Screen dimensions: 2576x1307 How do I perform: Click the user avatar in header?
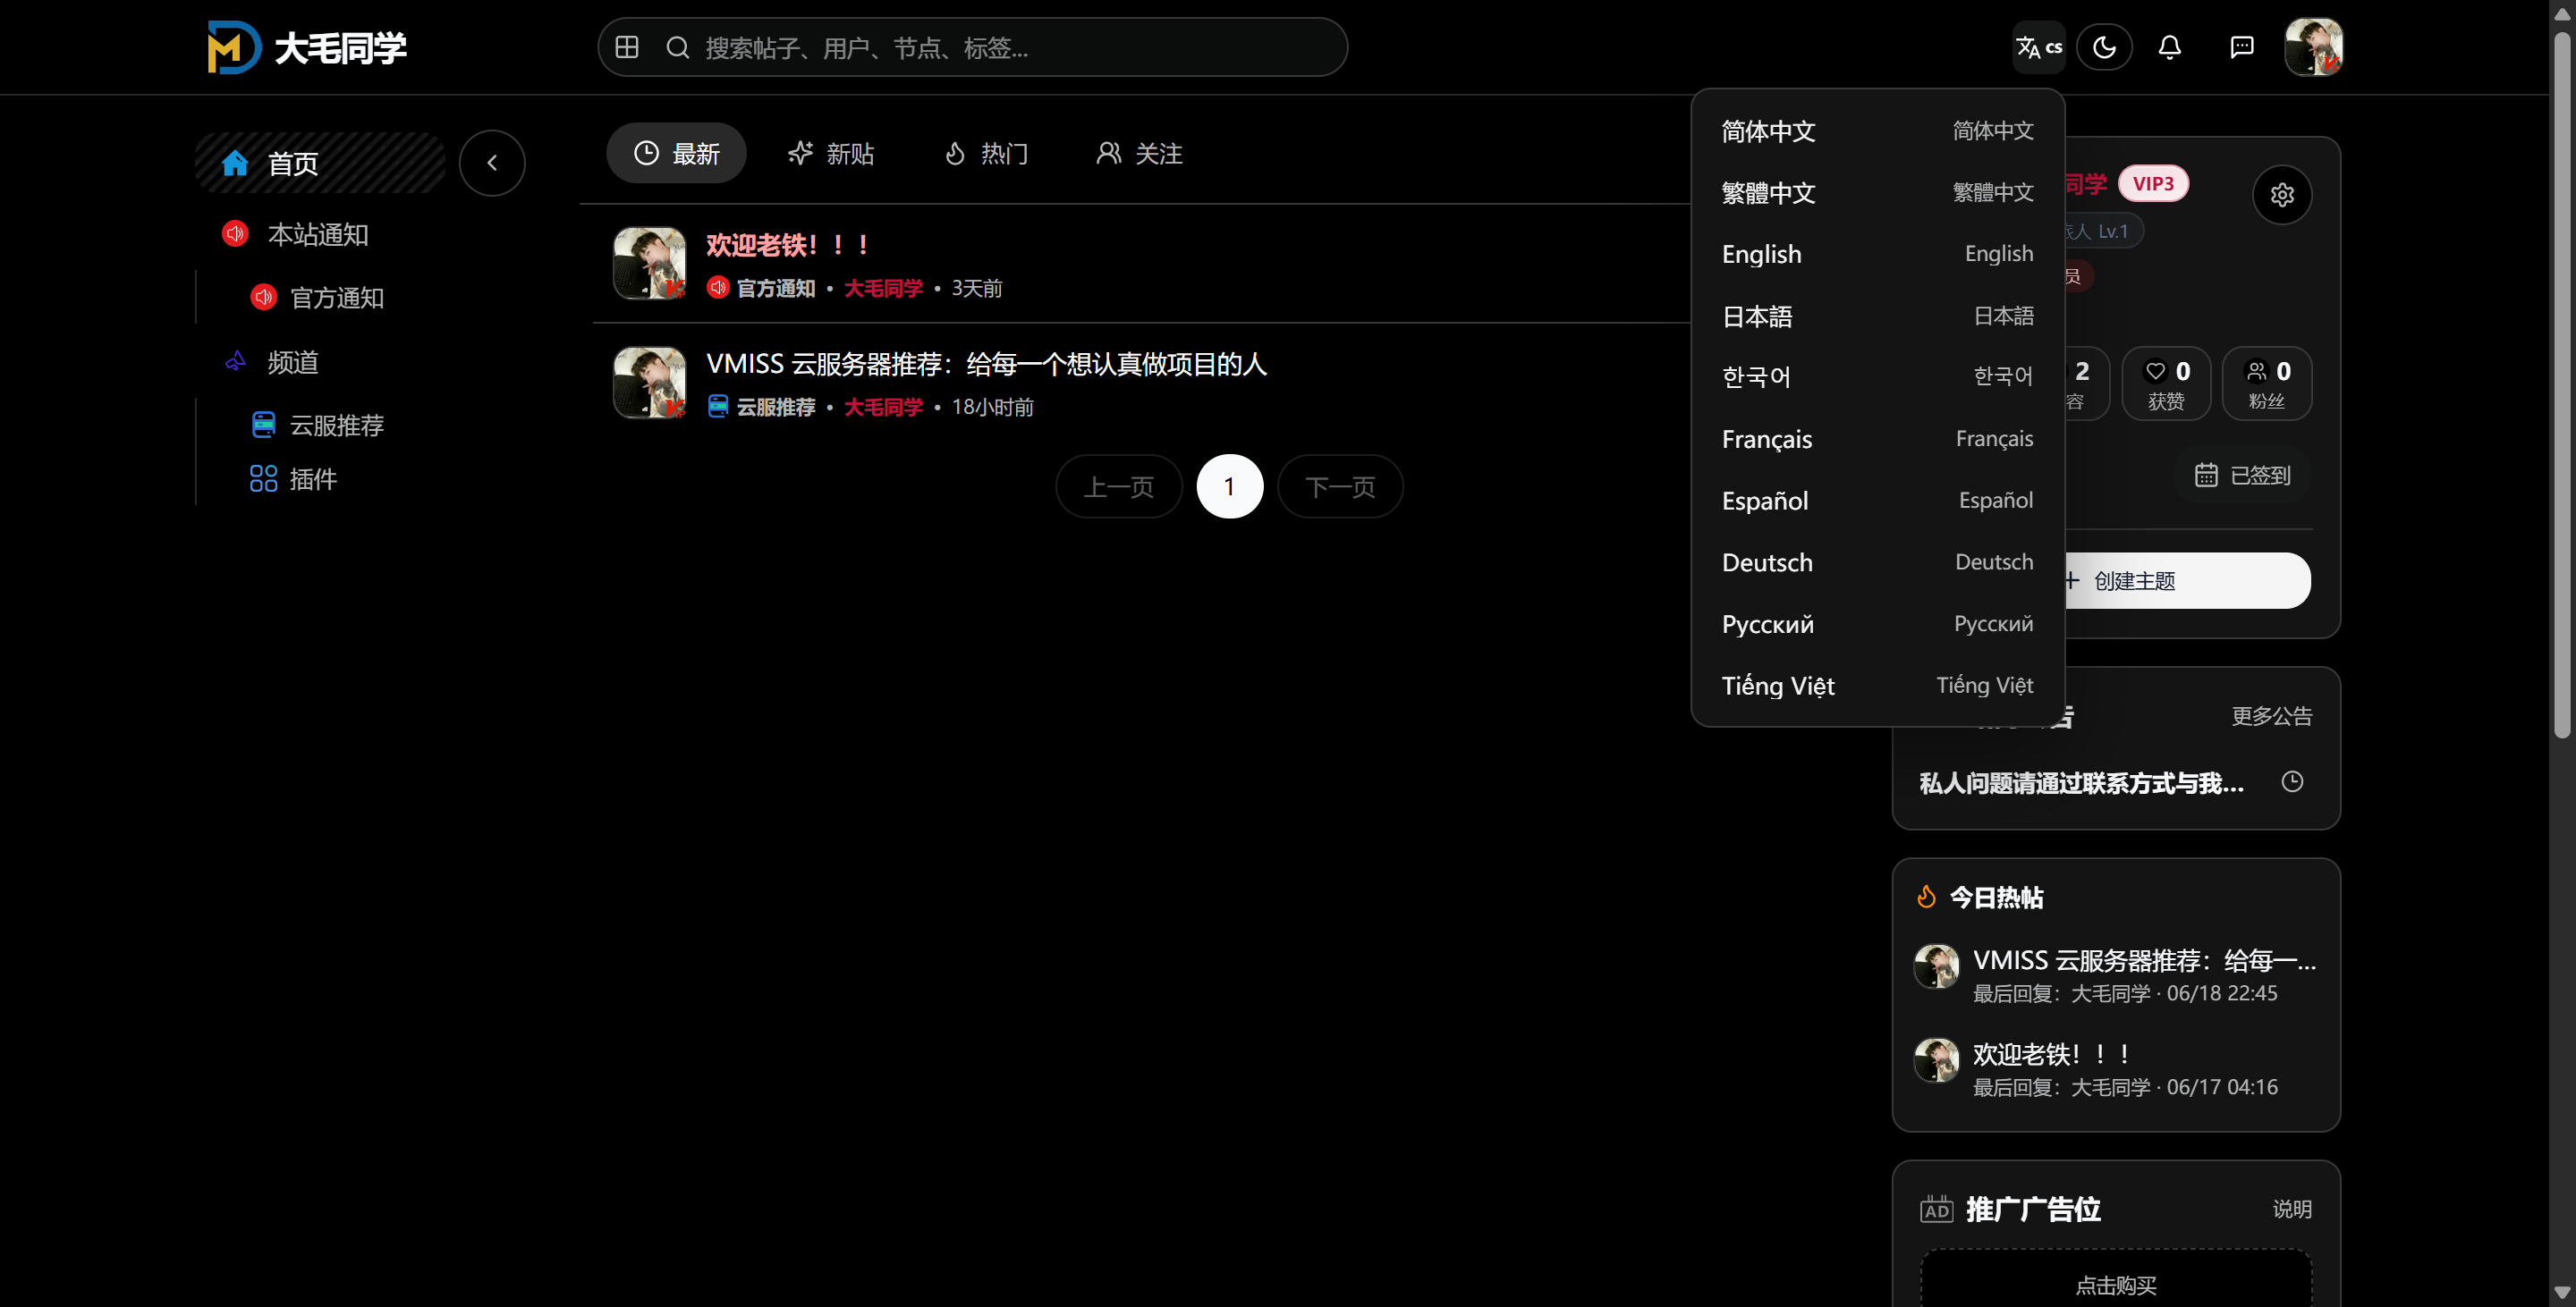(x=2314, y=47)
